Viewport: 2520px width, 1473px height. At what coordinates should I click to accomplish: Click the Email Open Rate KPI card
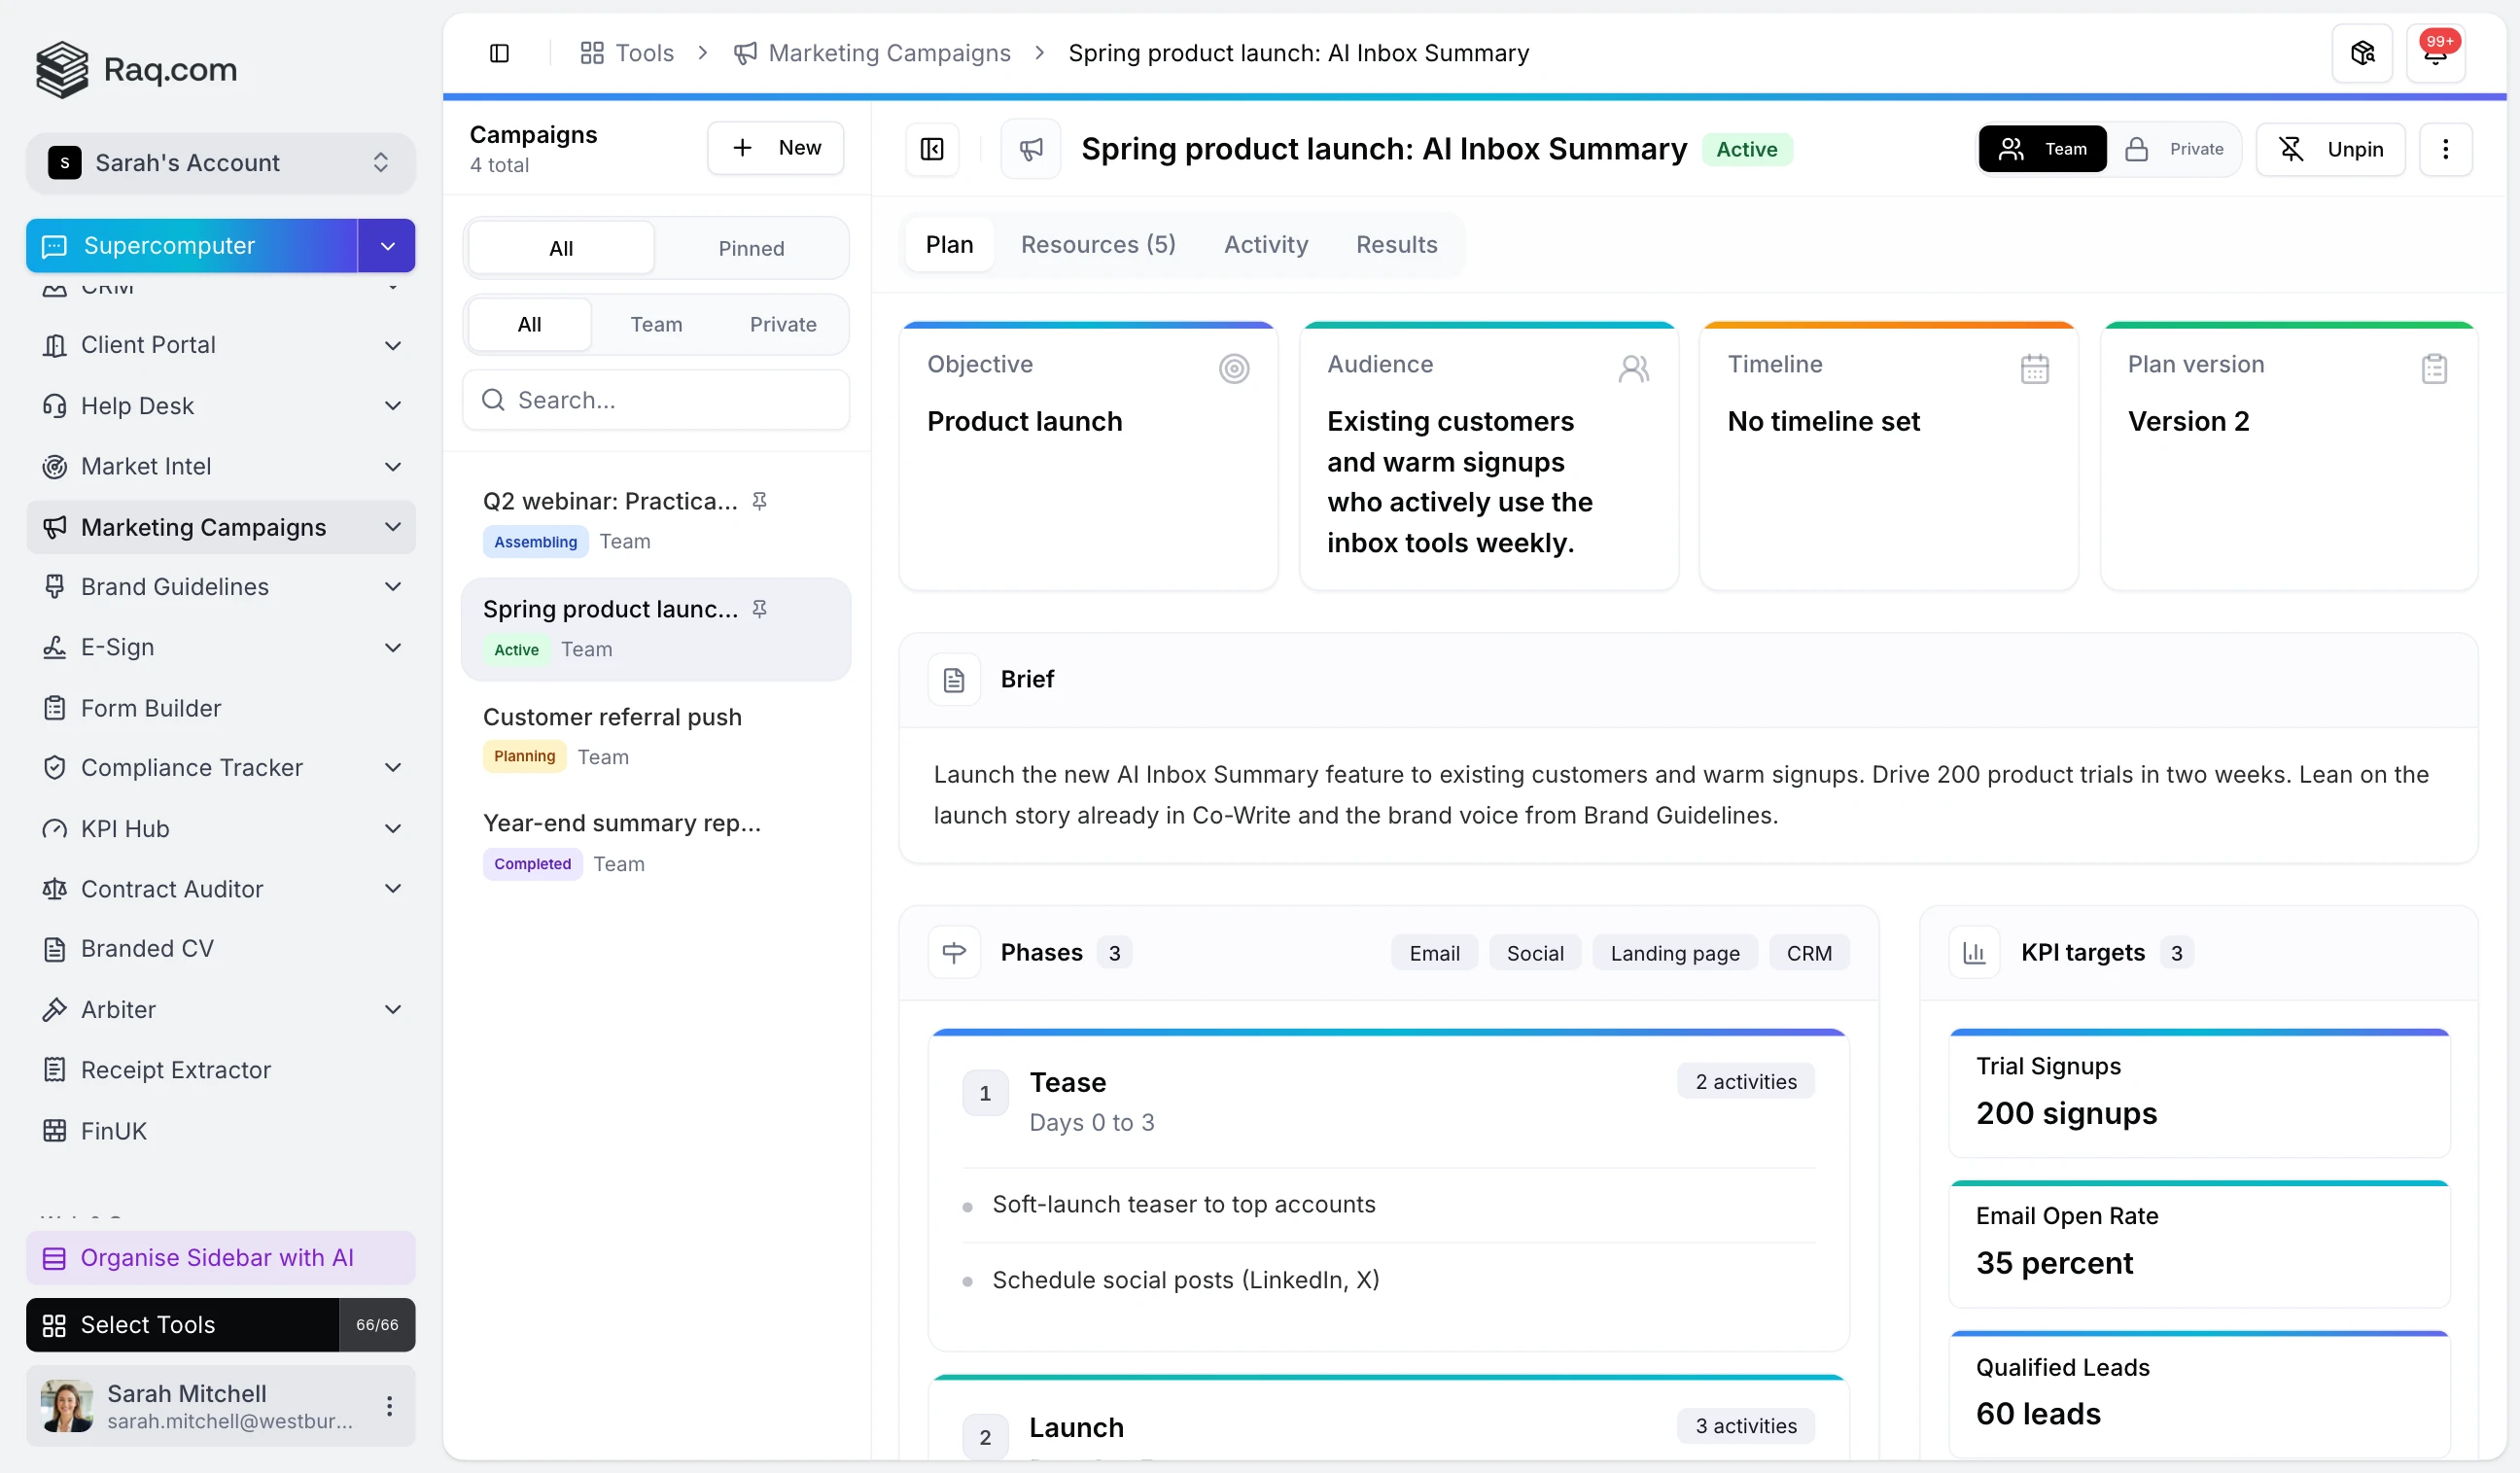tap(2199, 1244)
